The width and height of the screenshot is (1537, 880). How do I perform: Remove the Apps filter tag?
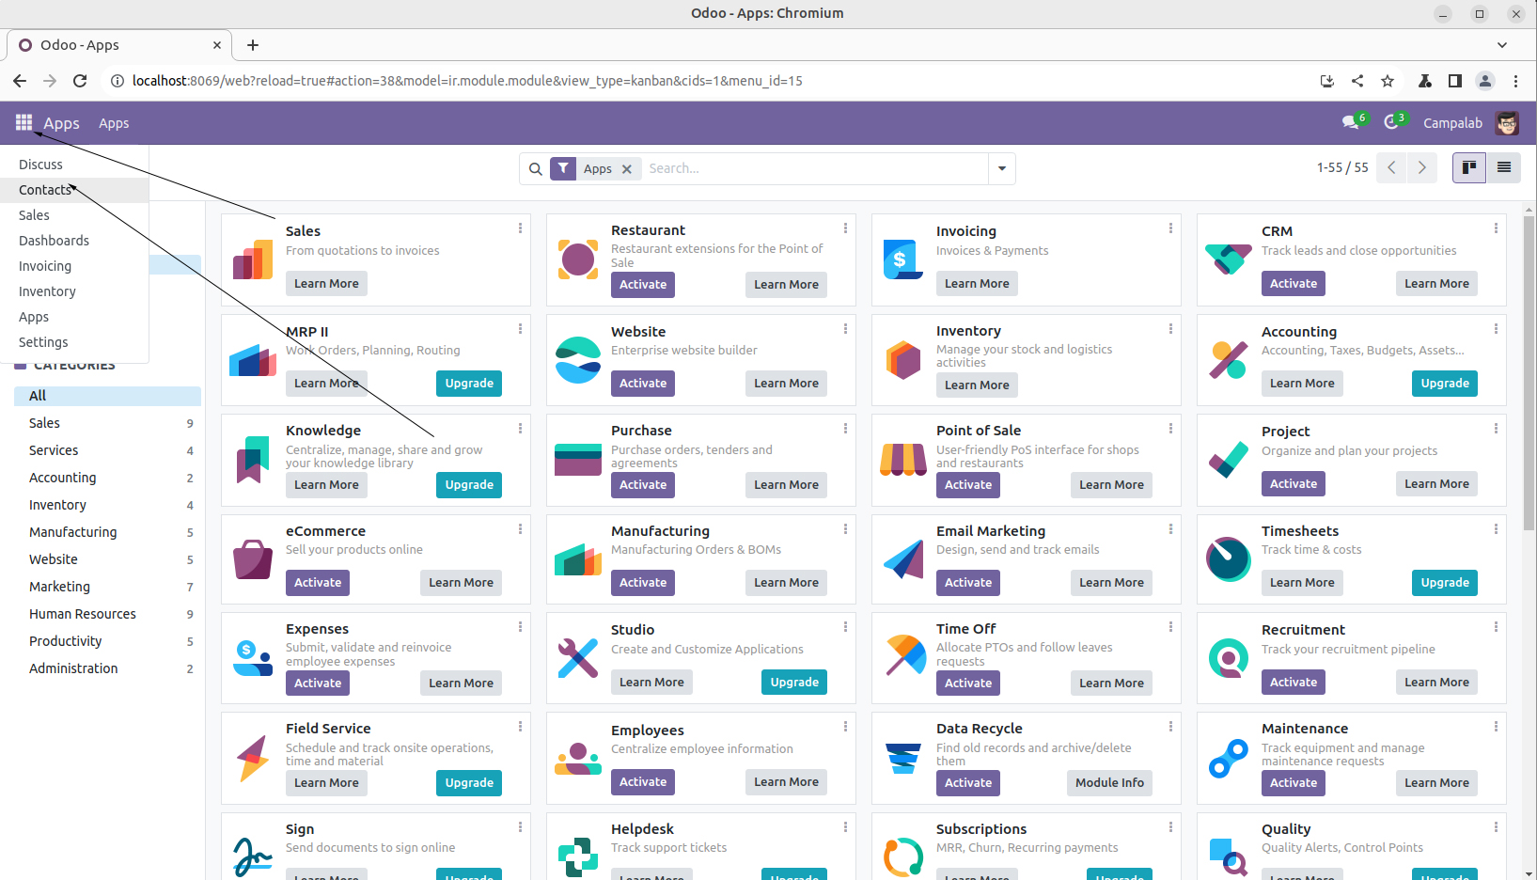(x=627, y=169)
